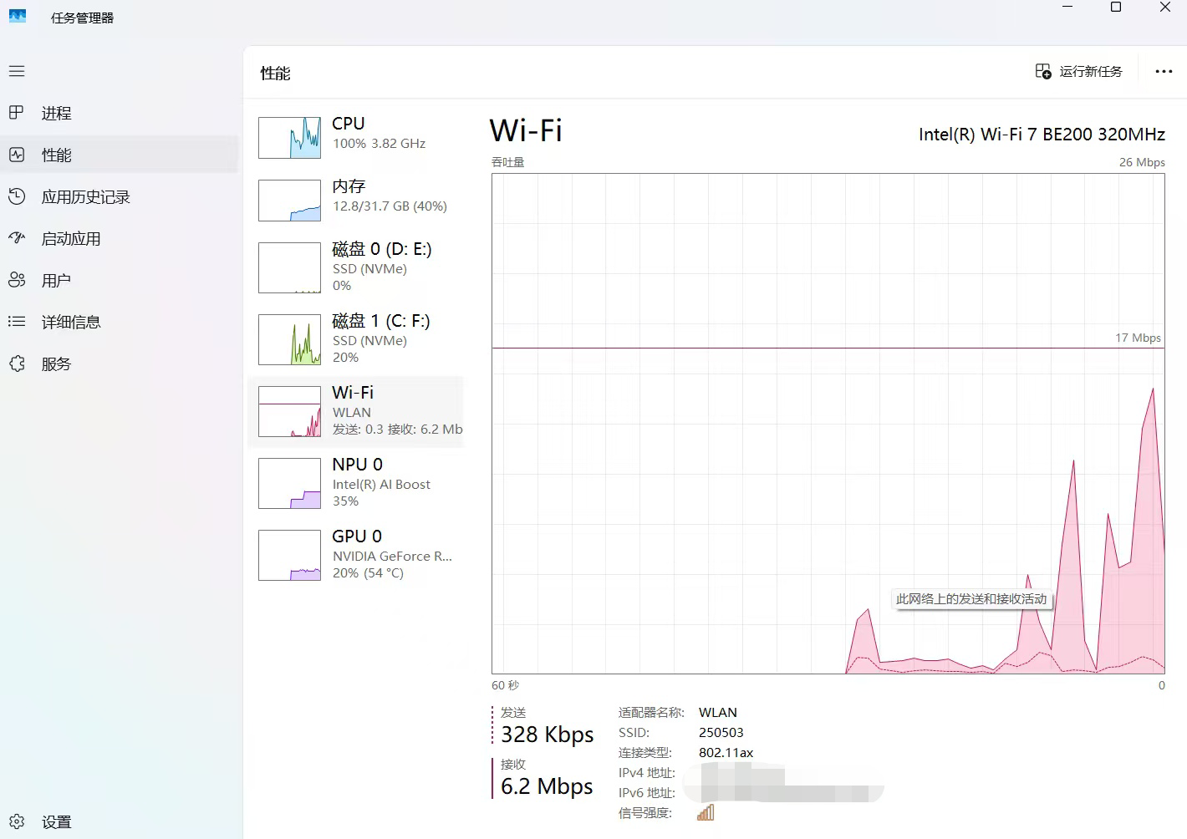The height and width of the screenshot is (839, 1187).
Task: Show the 详细信息 page
Action: pos(120,322)
